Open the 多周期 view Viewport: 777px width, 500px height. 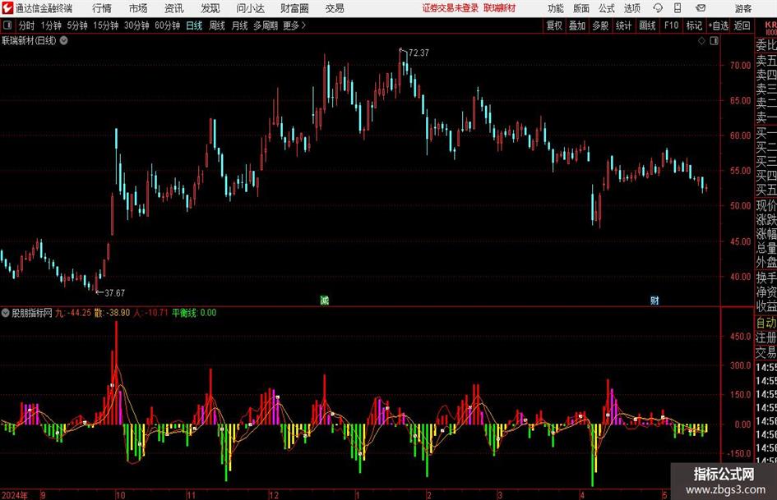click(x=266, y=25)
